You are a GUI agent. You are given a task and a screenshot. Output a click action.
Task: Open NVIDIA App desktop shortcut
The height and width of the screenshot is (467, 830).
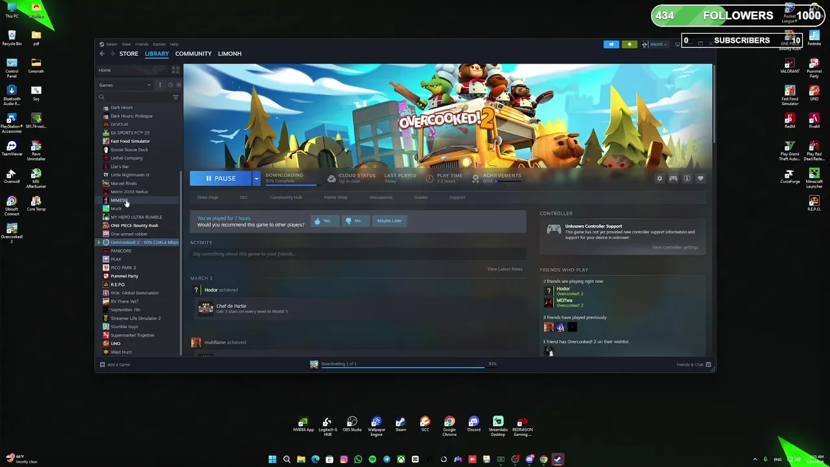303,425
